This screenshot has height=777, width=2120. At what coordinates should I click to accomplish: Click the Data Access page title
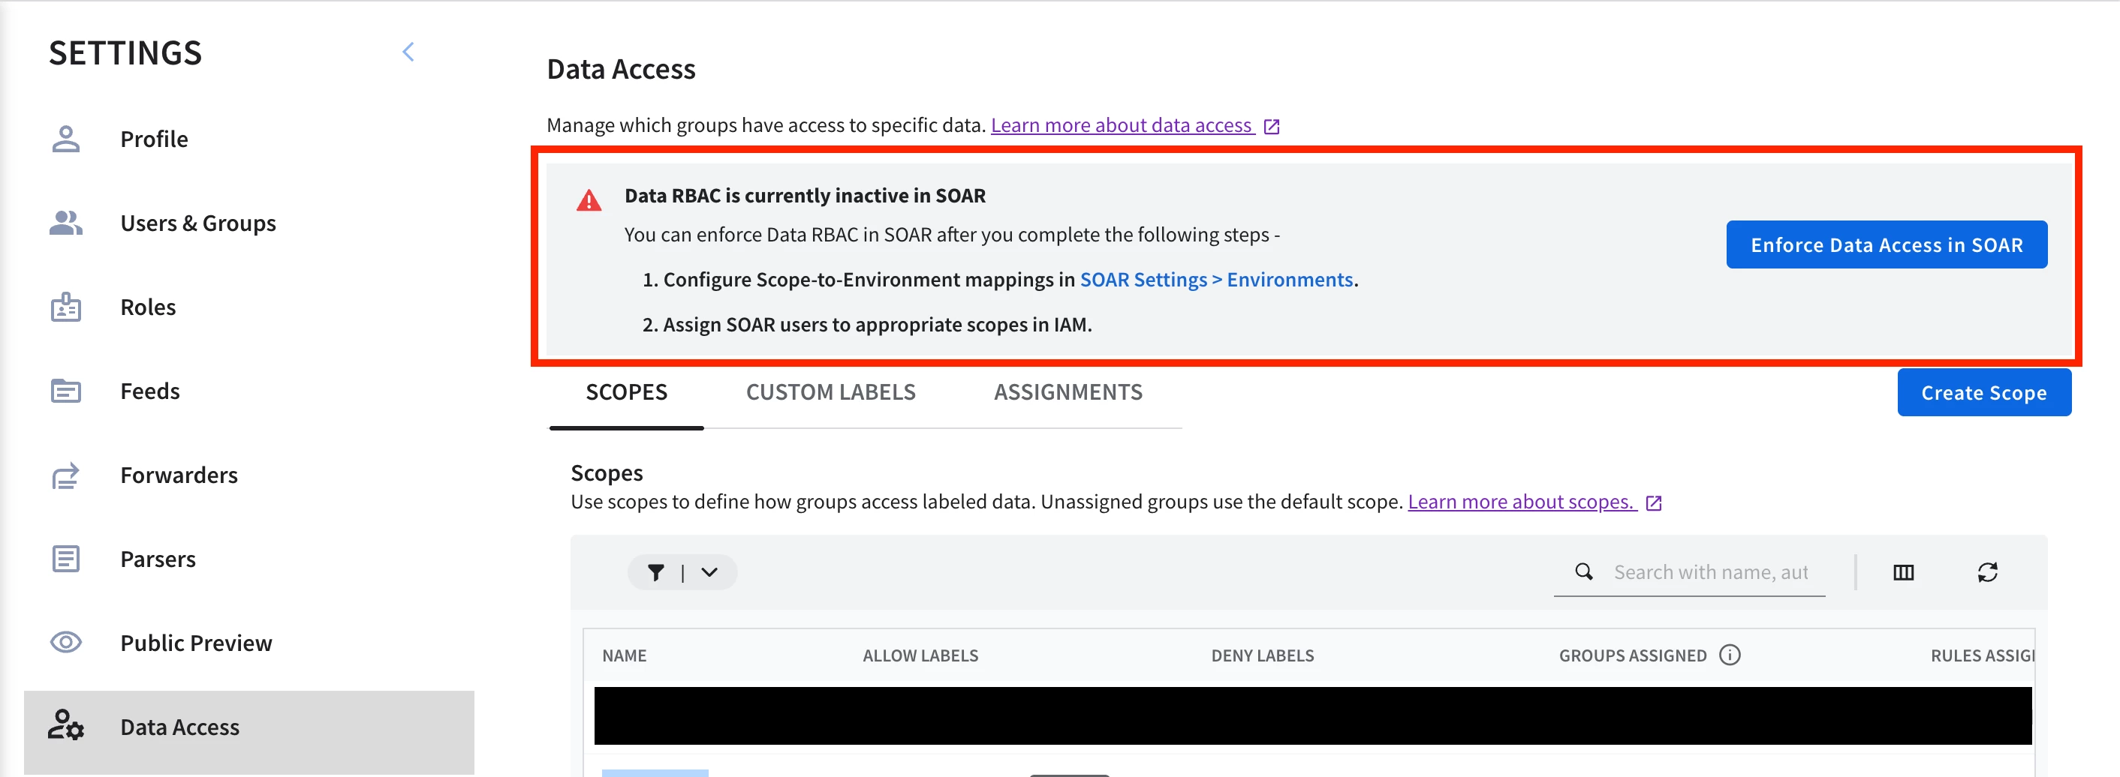[622, 69]
